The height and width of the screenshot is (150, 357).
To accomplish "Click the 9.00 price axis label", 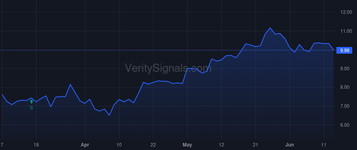I will 346,69.
